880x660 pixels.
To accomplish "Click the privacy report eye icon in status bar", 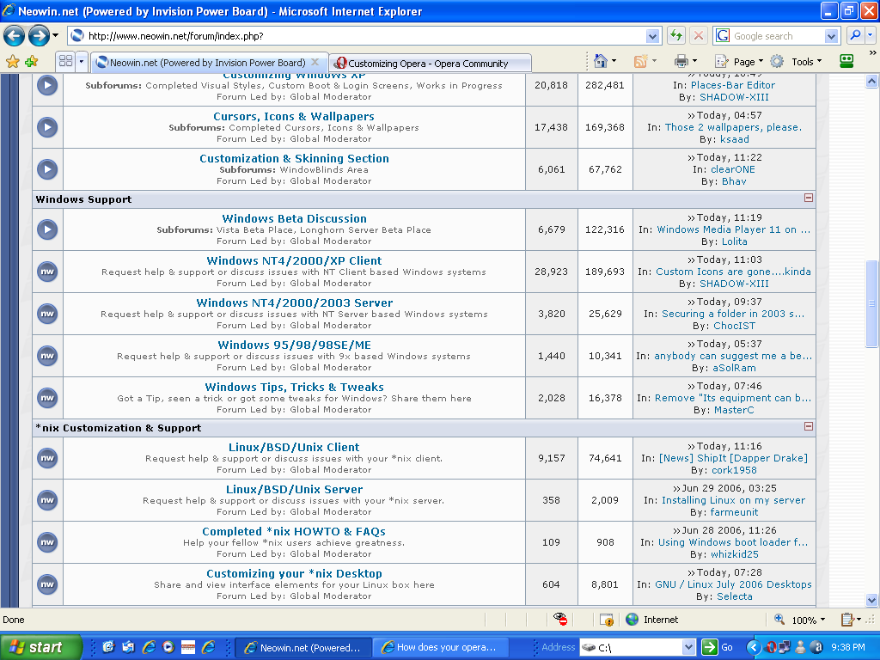I will tap(560, 619).
